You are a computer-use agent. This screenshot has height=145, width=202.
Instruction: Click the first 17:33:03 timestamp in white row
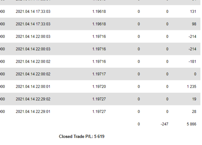(33, 11)
